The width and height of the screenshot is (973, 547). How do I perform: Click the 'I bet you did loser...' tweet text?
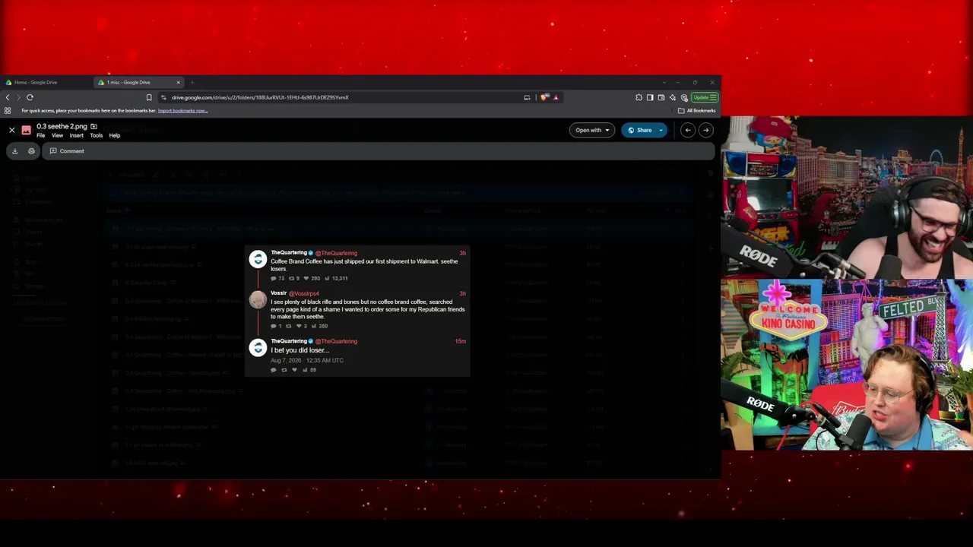tap(300, 350)
